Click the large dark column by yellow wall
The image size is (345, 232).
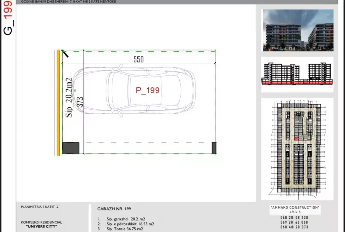(71, 148)
